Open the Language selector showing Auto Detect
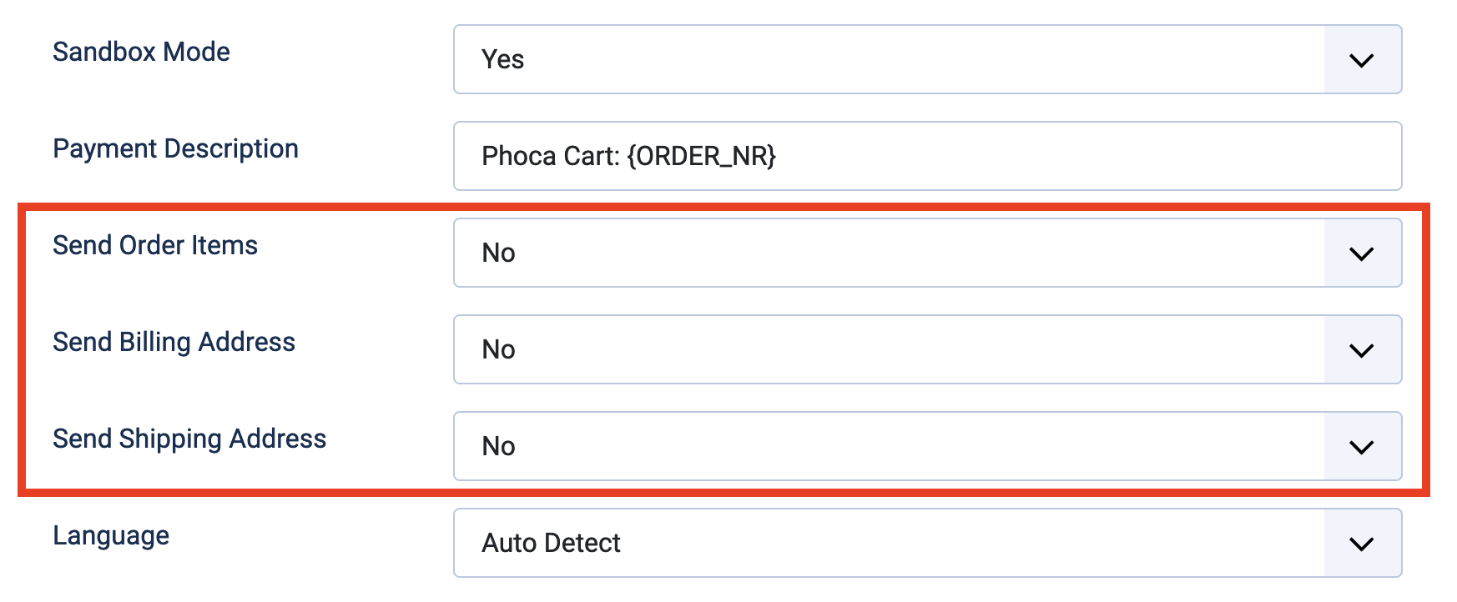The image size is (1457, 602). 834,543
